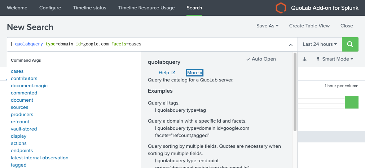Viewport: 365px width, 168px height.
Task: Open the Configure tab
Action: click(x=50, y=8)
